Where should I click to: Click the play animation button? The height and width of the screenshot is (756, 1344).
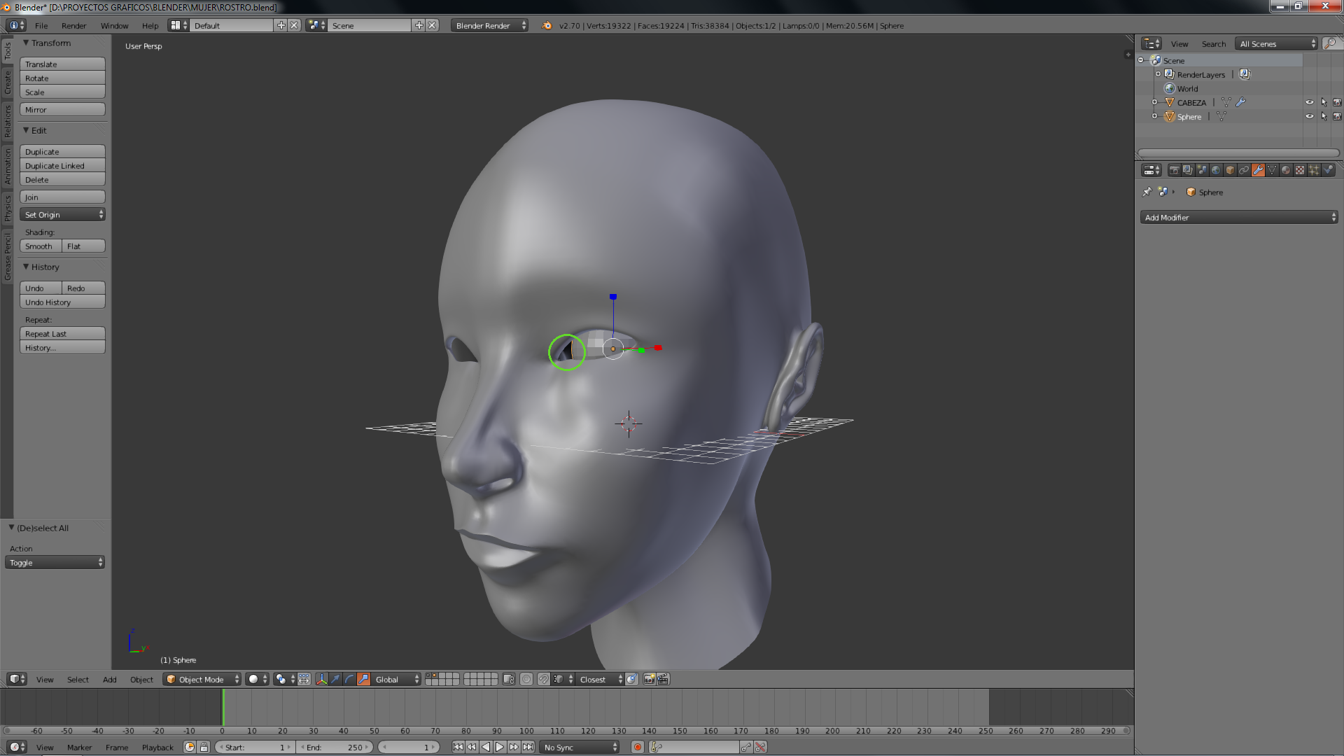click(500, 747)
